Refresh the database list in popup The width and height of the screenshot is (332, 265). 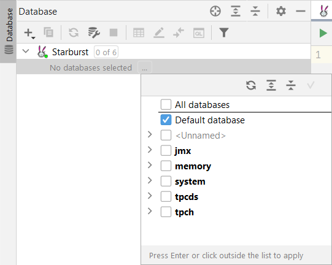coord(251,85)
